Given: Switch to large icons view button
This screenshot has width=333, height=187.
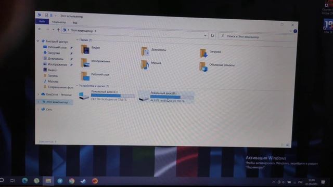Looking at the screenshot, I should (x=288, y=145).
